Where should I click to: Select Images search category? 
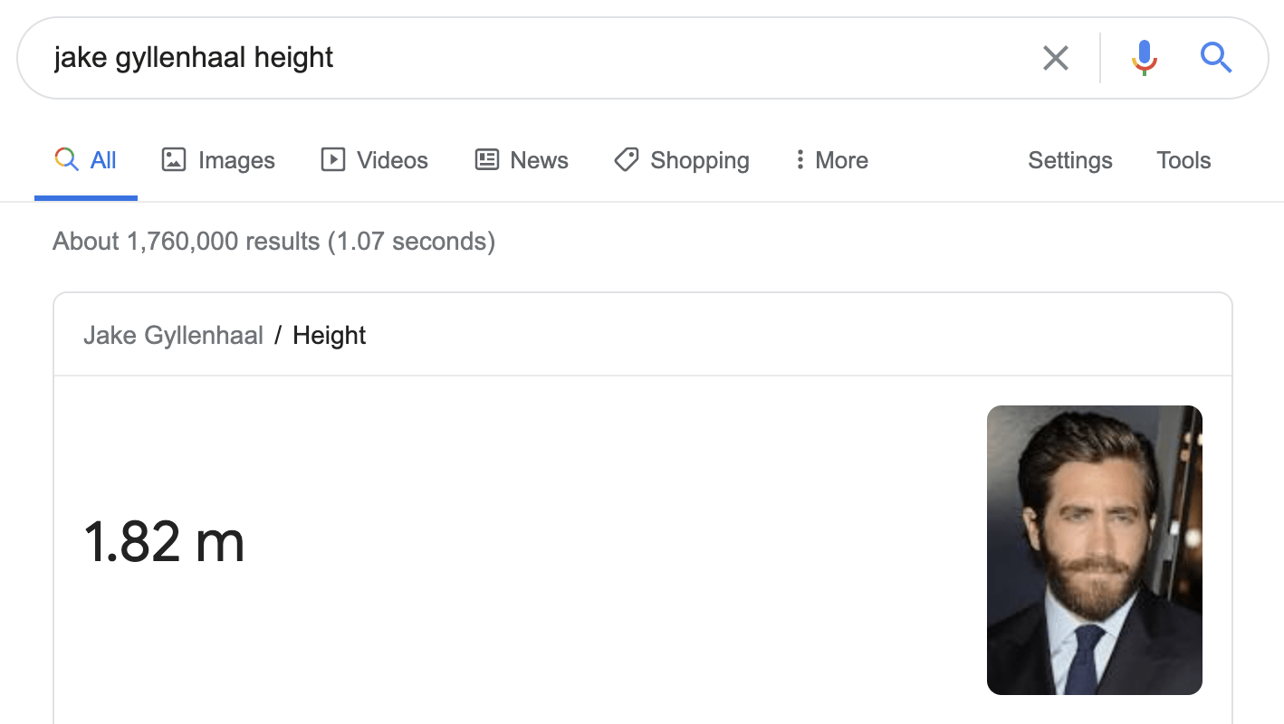coord(235,159)
